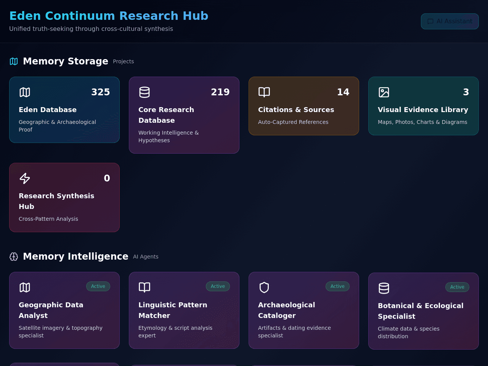Click 'Working Intelligence & Hypotheses' text
The width and height of the screenshot is (488, 366).
click(x=169, y=136)
